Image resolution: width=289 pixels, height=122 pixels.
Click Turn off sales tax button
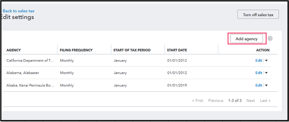(x=258, y=14)
